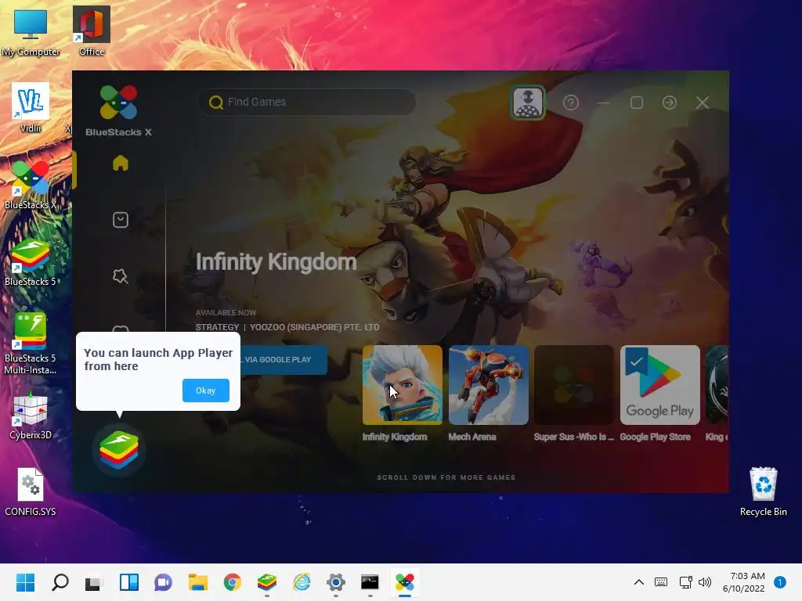This screenshot has width=802, height=601.
Task: Open Recycle Bin on desktop
Action: coord(763,491)
